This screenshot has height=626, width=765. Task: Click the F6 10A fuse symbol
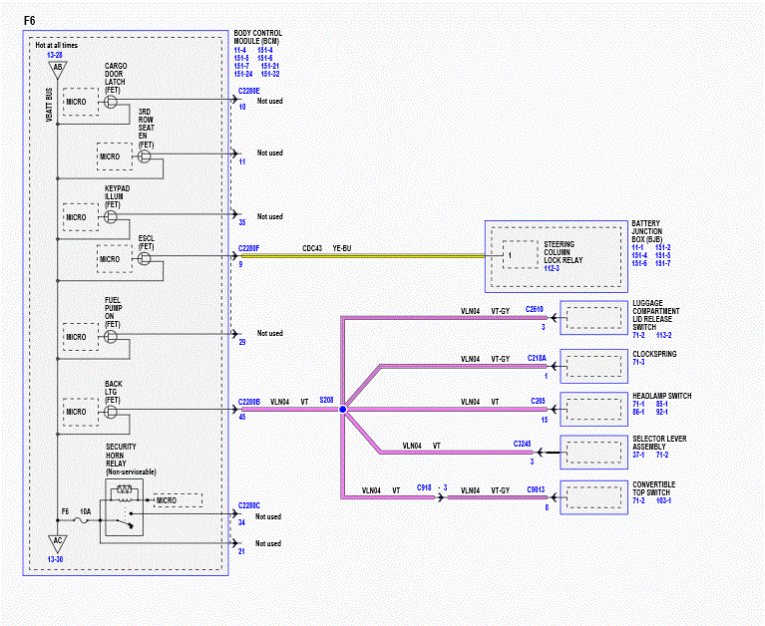pos(83,520)
